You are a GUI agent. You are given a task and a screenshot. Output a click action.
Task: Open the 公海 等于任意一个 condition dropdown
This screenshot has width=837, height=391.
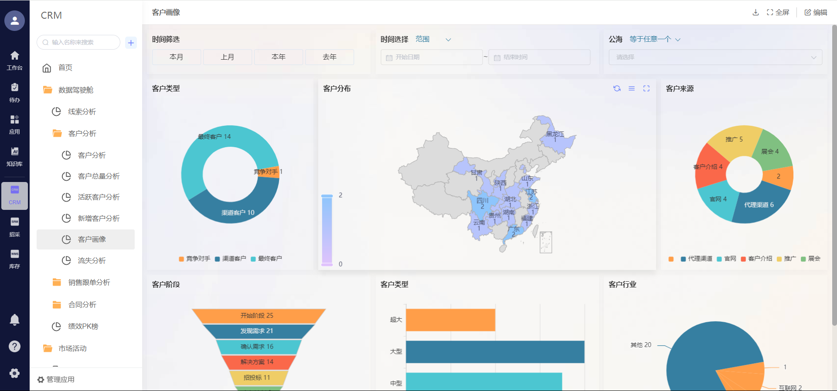[x=654, y=39]
